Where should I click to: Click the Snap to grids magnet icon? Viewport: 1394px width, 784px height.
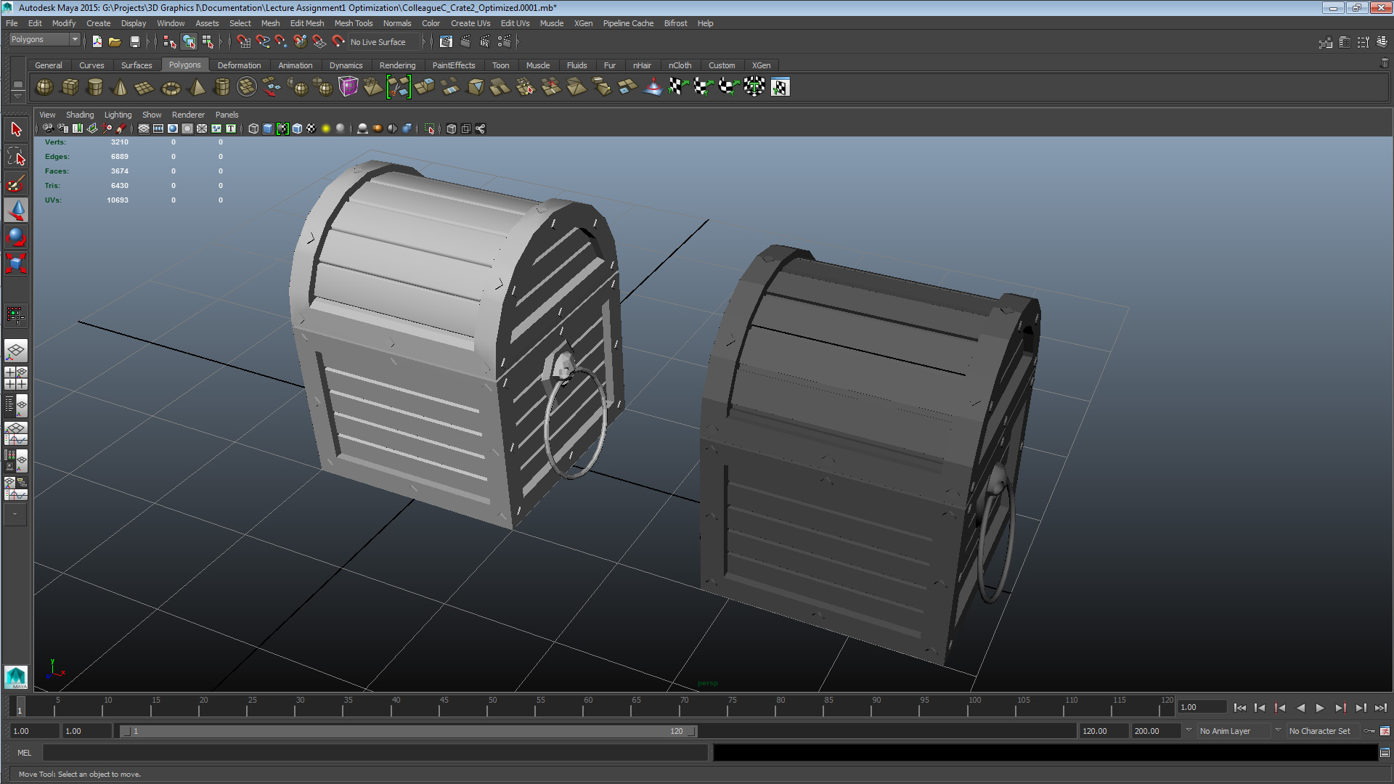[x=243, y=42]
